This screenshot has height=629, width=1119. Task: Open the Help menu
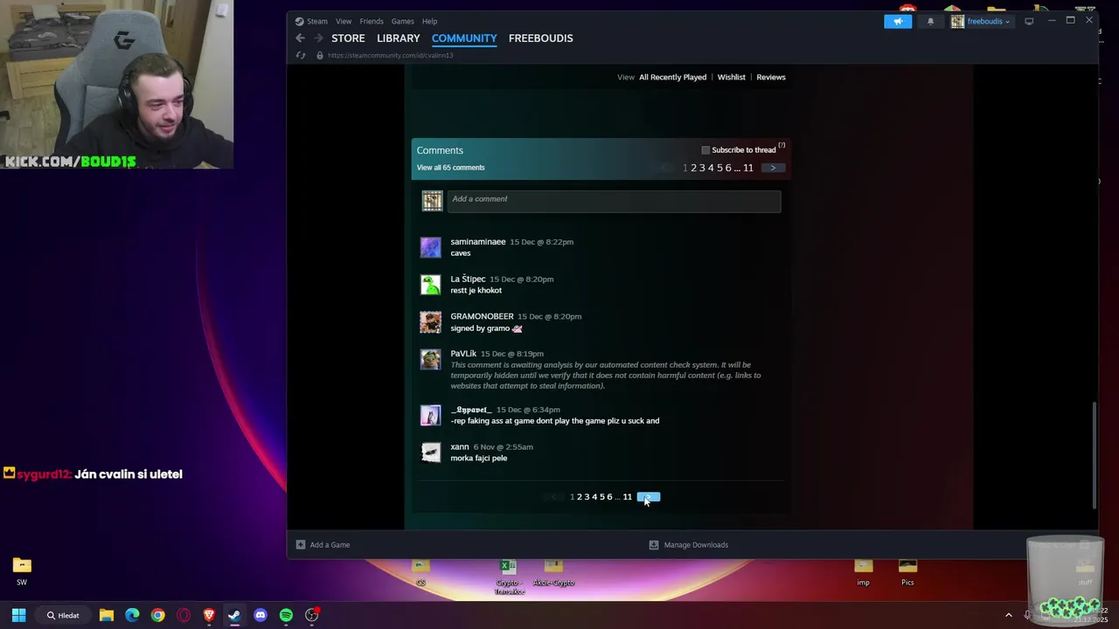[430, 21]
